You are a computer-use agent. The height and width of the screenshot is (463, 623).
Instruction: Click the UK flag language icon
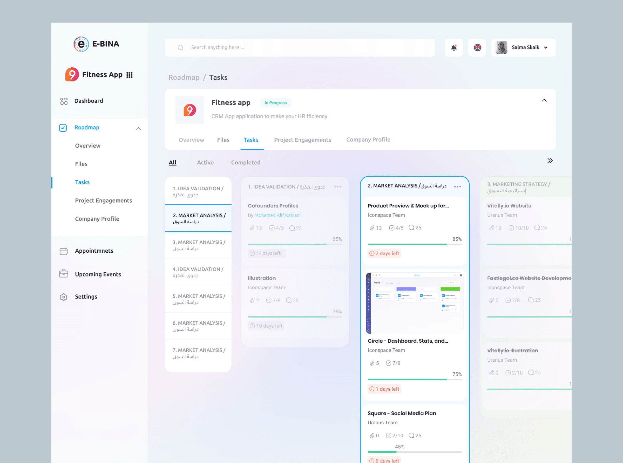pos(477,48)
